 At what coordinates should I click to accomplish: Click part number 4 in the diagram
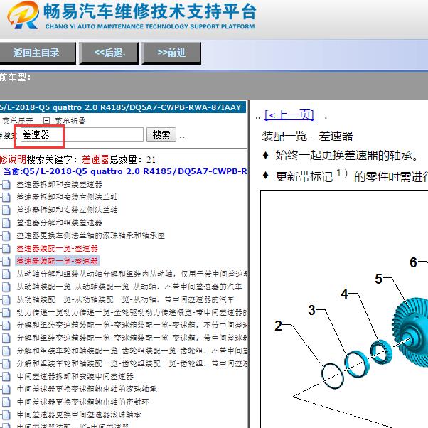point(345,294)
